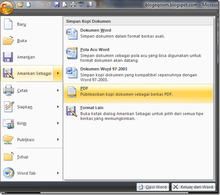Click the Dokumen Word 97-2003 icon
This screenshot has height=195, width=220.
tap(72, 72)
